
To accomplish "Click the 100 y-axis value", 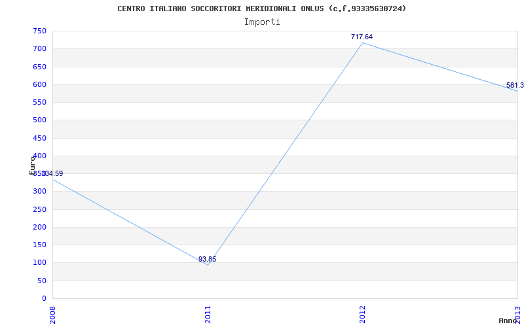I will [x=39, y=263].
